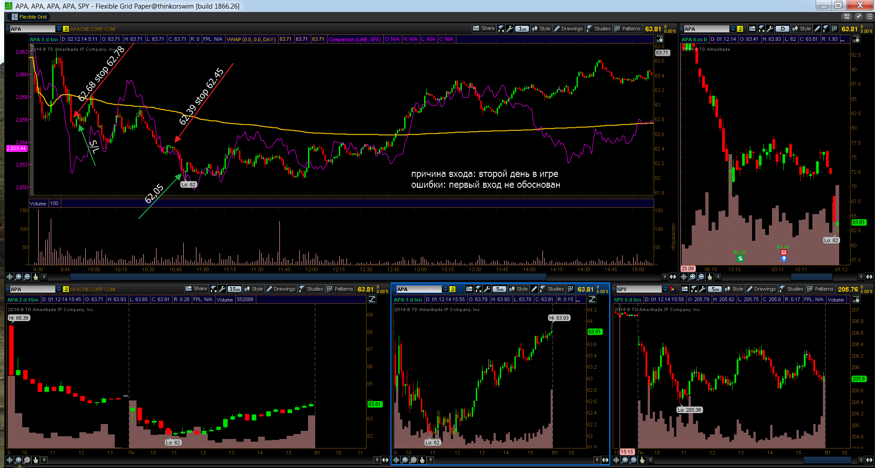The height and width of the screenshot is (468, 875).
Task: Change the 15m time frame button
Action: pos(235,289)
